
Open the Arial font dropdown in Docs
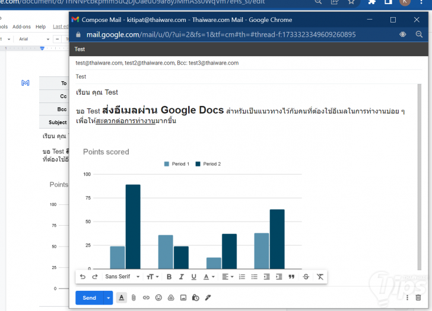tap(34, 39)
